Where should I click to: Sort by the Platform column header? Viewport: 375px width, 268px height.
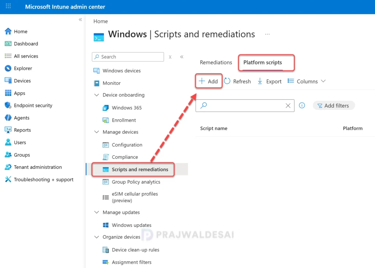(353, 129)
